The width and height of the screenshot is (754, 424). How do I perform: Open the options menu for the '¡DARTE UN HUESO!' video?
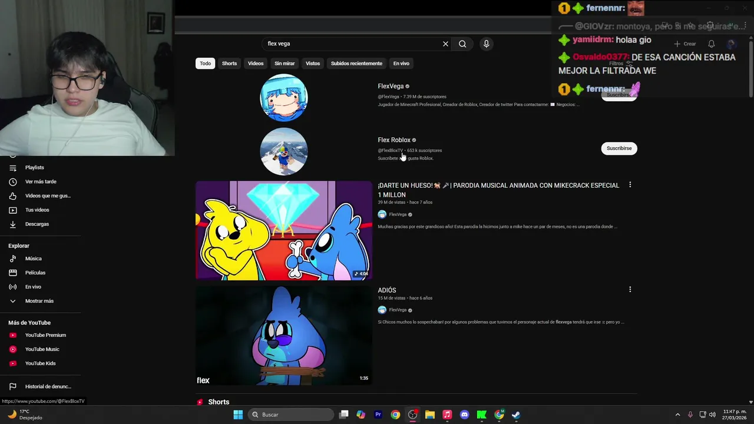630,185
